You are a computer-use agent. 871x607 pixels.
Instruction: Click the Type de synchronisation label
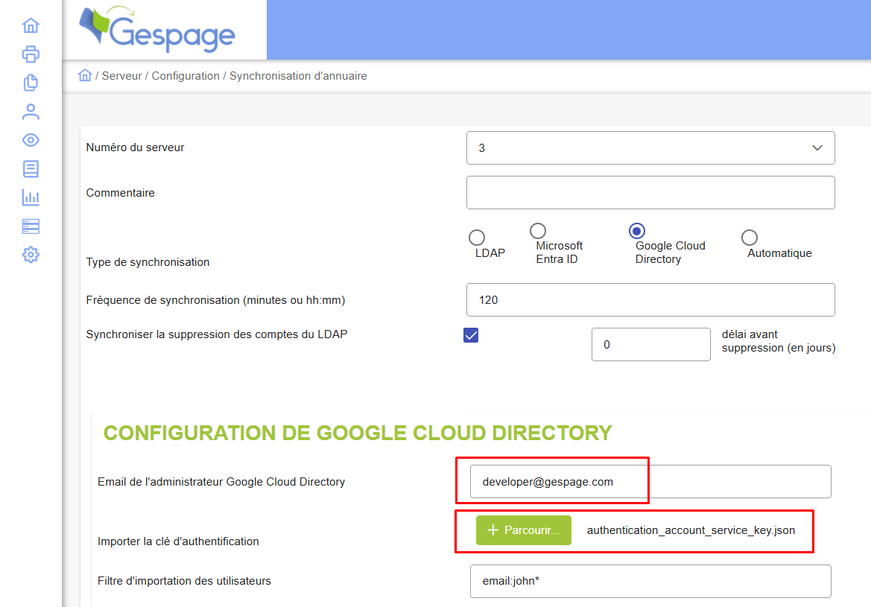pos(148,262)
